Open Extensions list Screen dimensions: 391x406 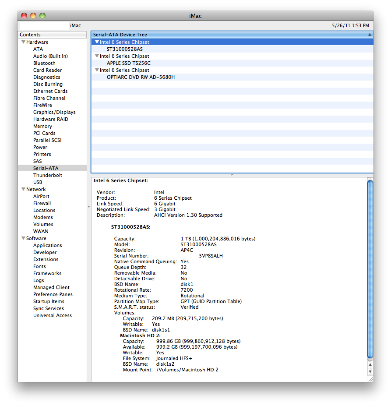[x=46, y=259]
